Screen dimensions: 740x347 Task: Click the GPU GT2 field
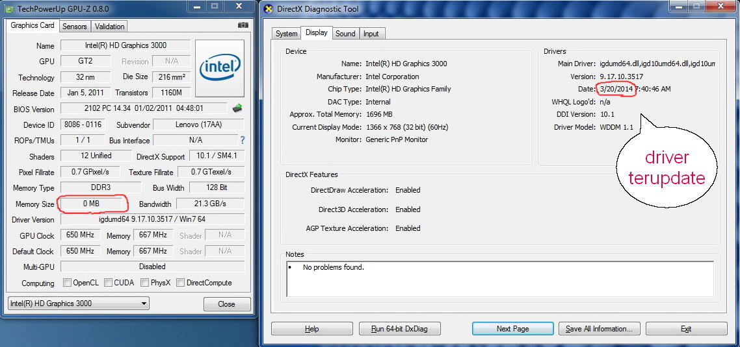[x=85, y=61]
